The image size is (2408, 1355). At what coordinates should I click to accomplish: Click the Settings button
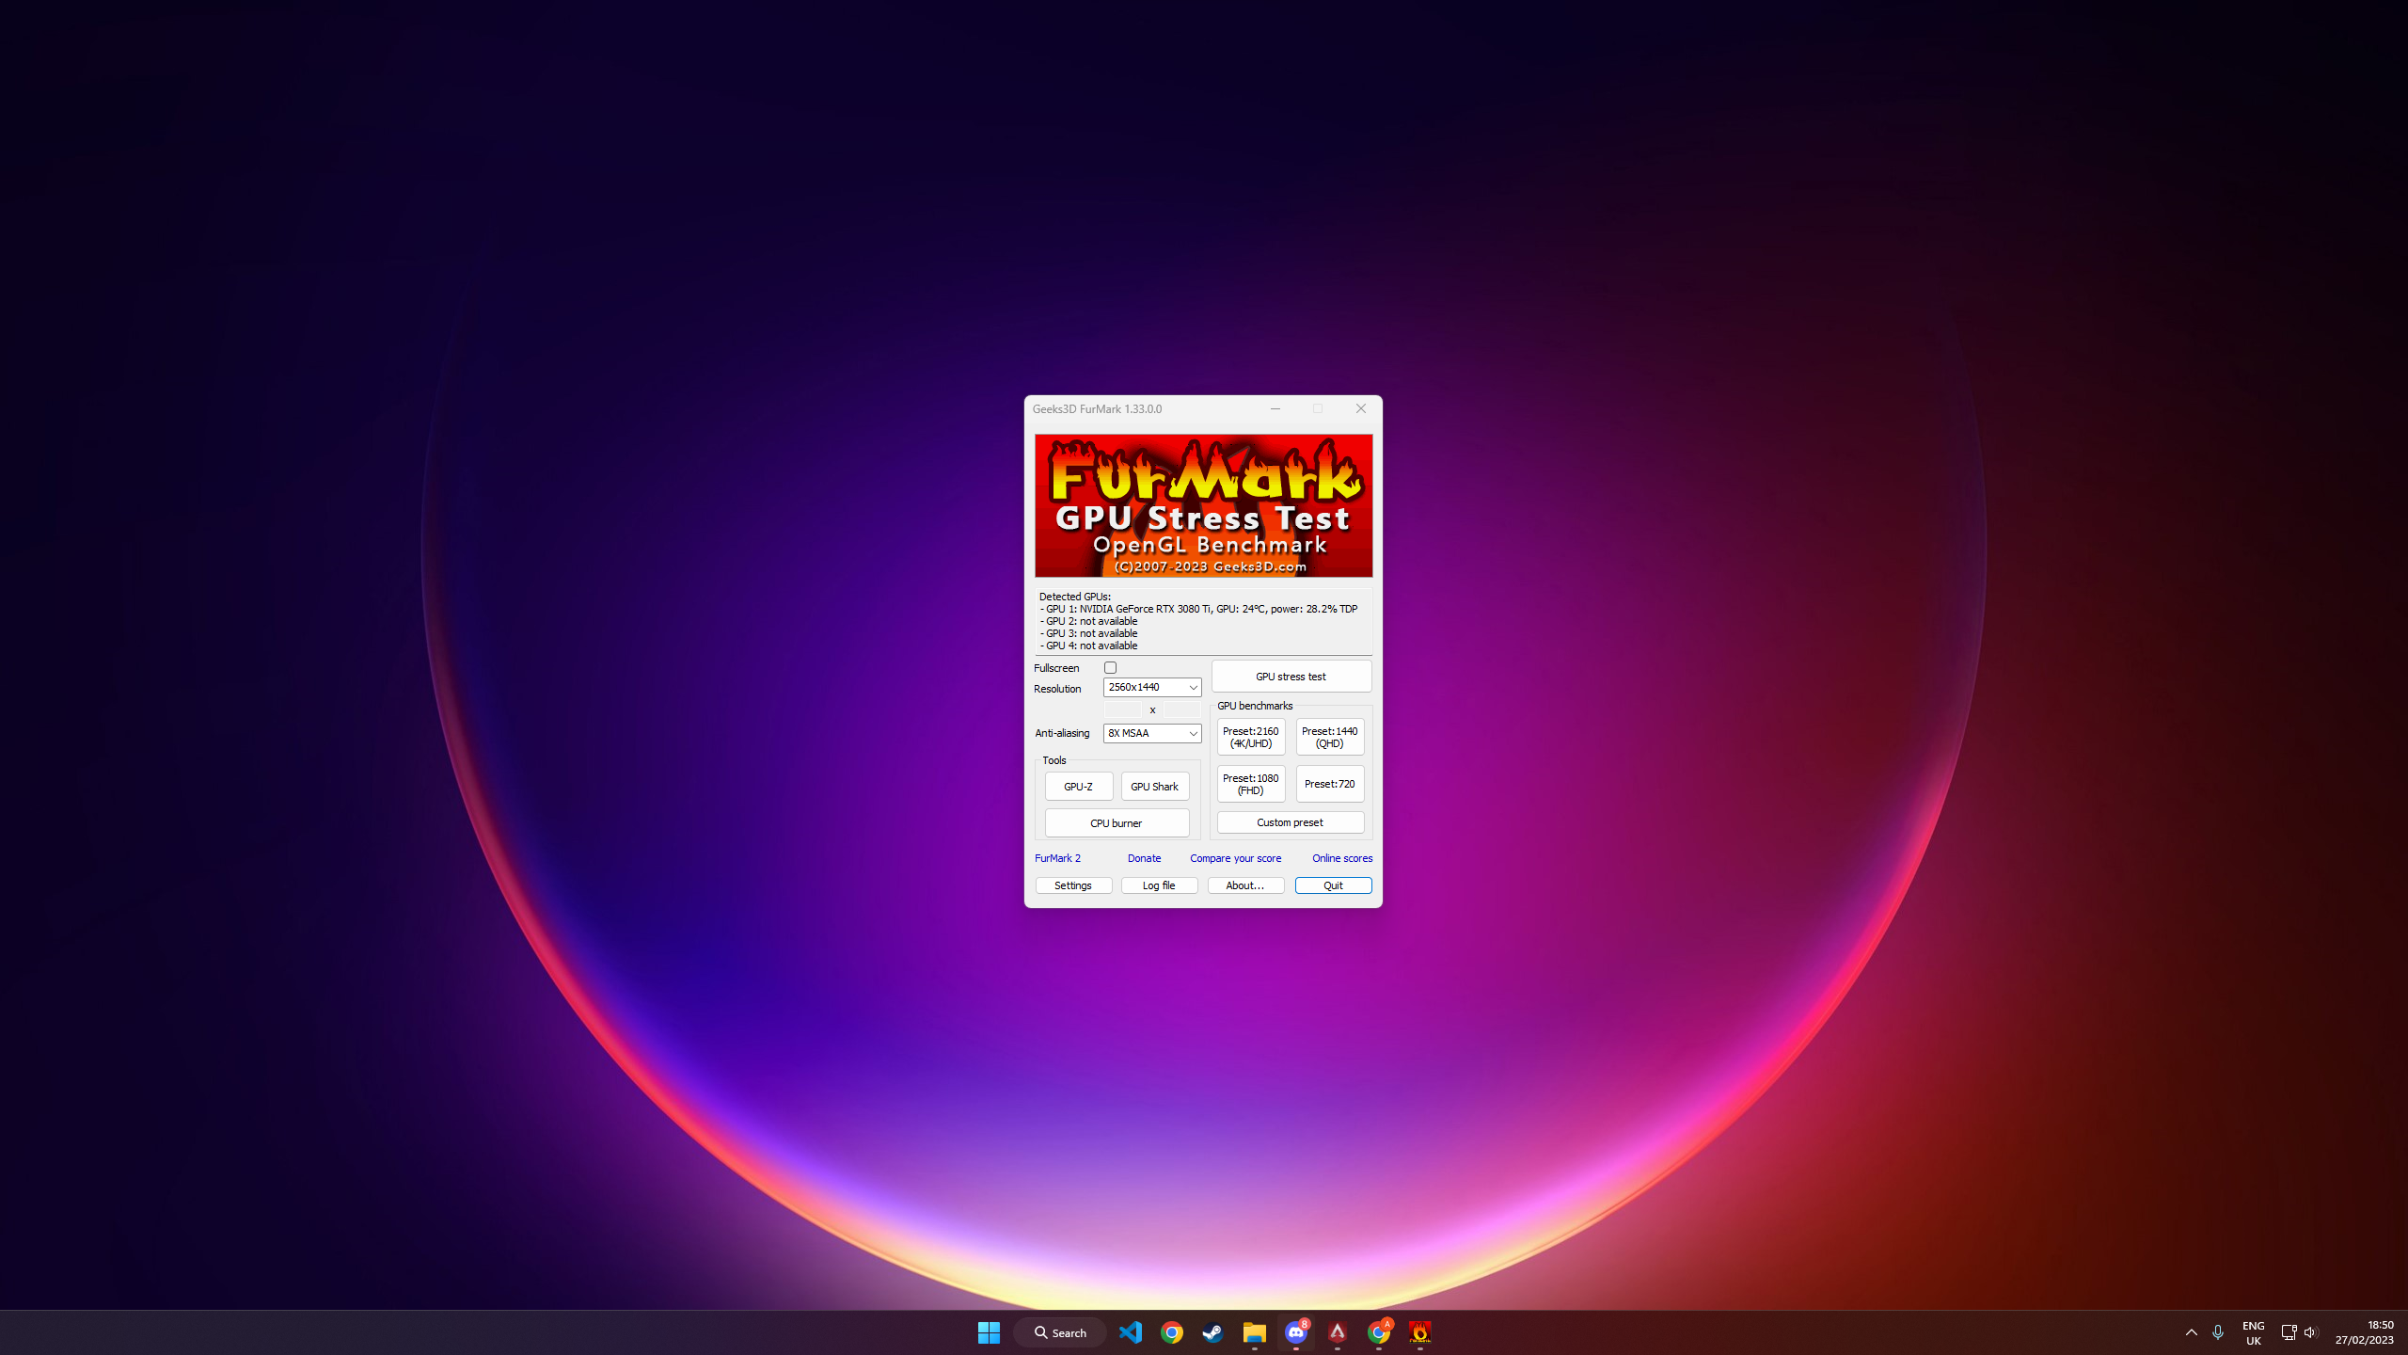tap(1071, 885)
